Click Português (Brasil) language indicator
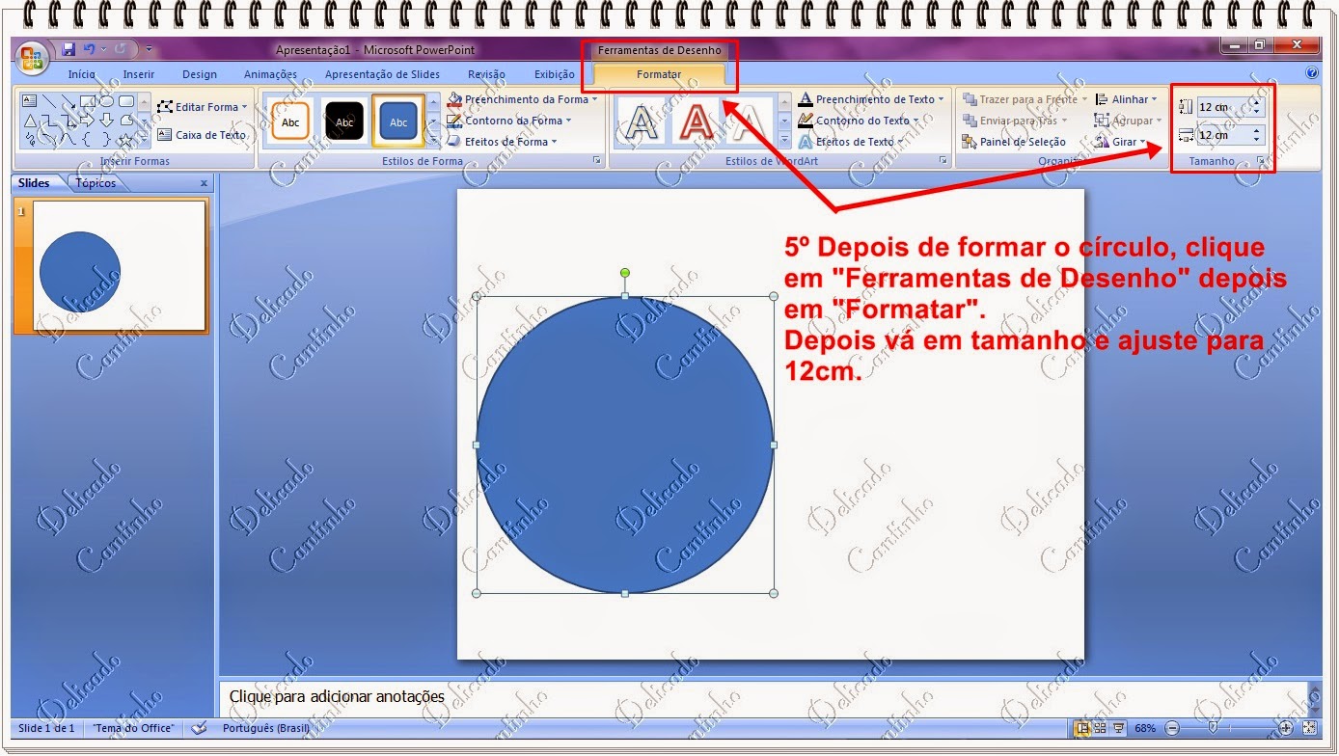 [266, 728]
